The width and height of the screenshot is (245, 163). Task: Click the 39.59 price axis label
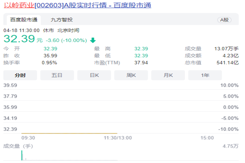(x=10, y=85)
